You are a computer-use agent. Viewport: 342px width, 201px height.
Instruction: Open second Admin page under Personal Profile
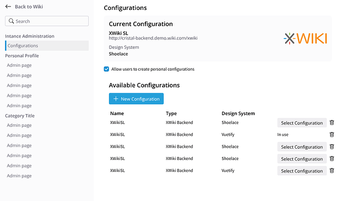(x=19, y=76)
